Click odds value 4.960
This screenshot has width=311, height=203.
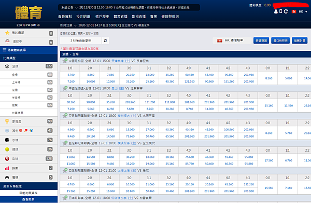coord(71,130)
